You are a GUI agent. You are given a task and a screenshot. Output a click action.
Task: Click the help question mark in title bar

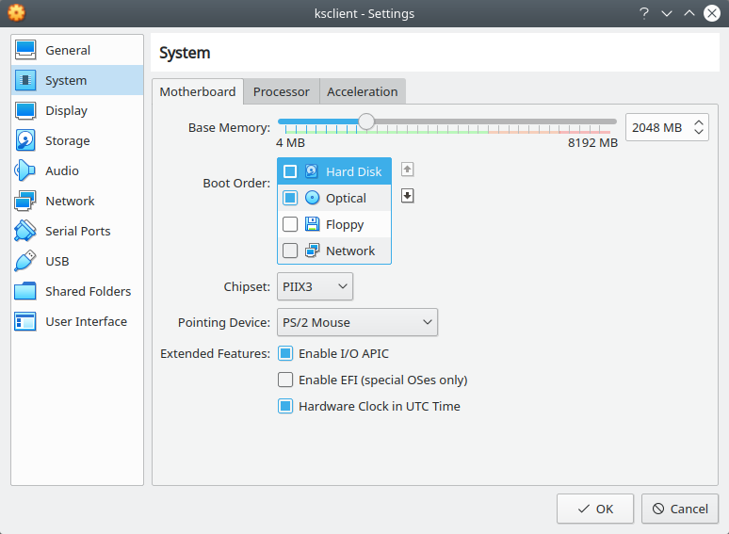click(644, 13)
